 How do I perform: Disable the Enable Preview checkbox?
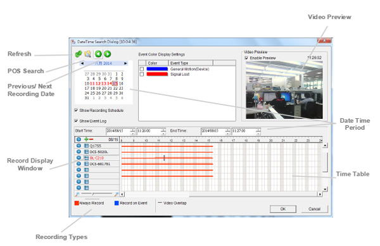pyautogui.click(x=246, y=58)
